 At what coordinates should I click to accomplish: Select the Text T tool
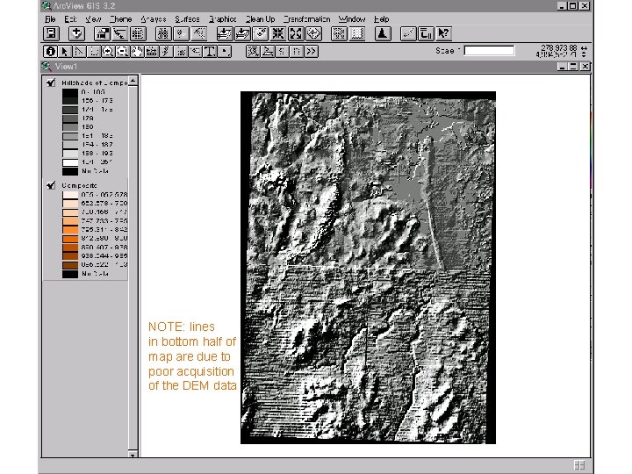[x=210, y=52]
